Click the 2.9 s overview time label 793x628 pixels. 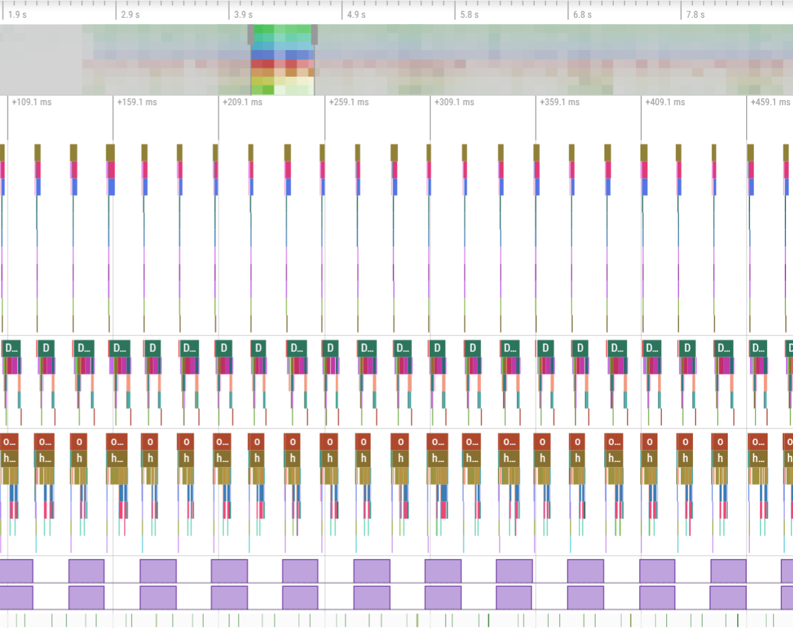tap(130, 15)
